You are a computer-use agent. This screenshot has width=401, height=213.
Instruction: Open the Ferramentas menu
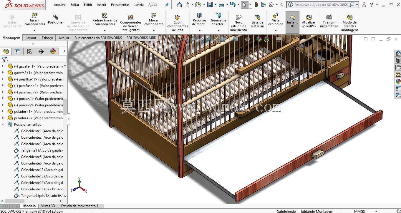point(120,5)
